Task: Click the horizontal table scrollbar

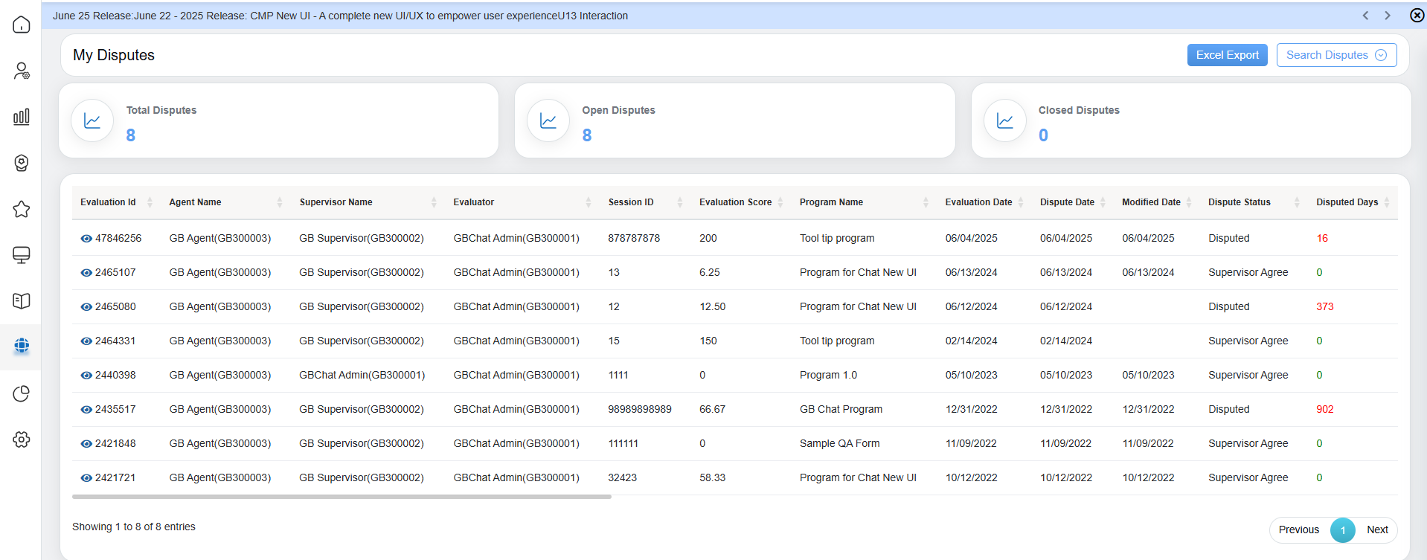Action: [341, 497]
